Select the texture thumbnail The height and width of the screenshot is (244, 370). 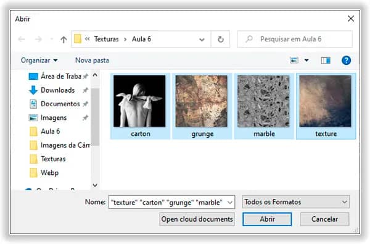click(x=326, y=101)
